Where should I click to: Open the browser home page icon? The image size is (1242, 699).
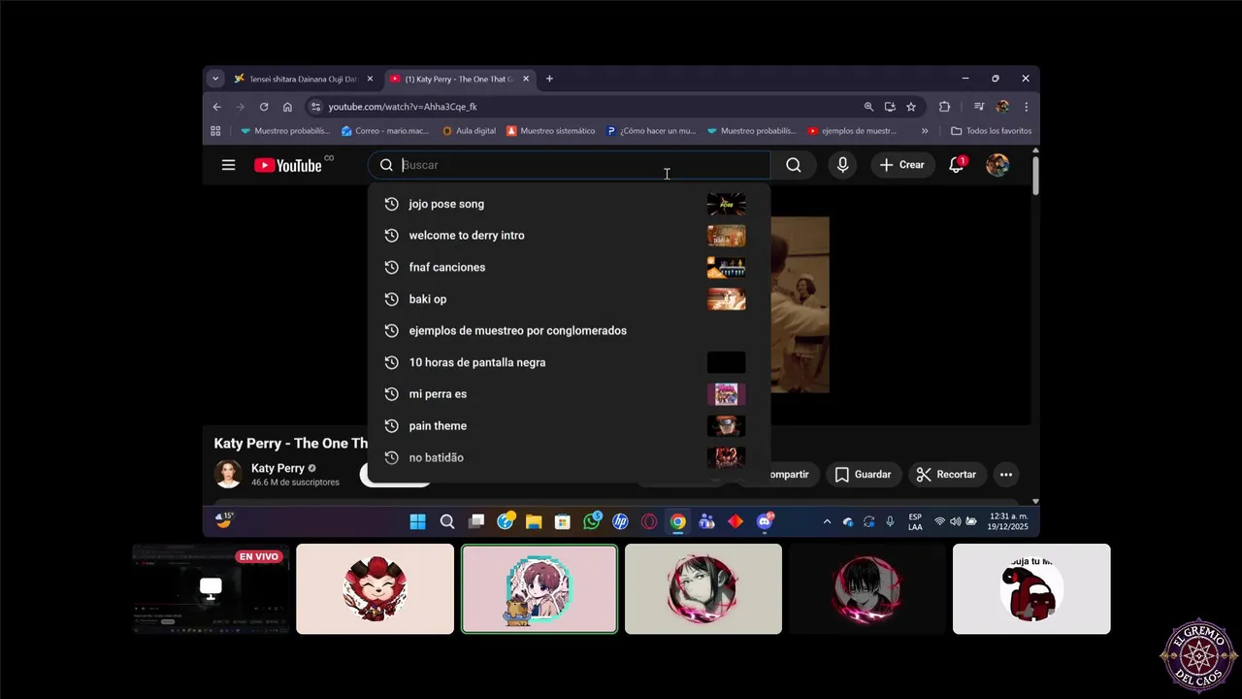pos(287,107)
